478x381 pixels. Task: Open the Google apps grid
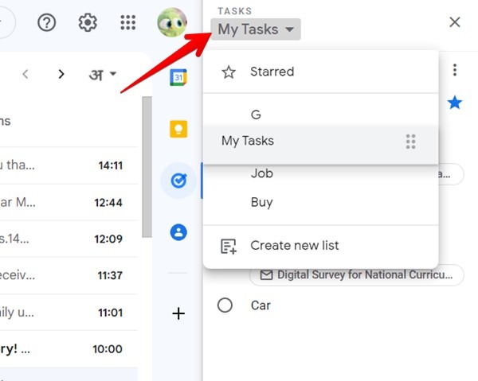pyautogui.click(x=128, y=22)
